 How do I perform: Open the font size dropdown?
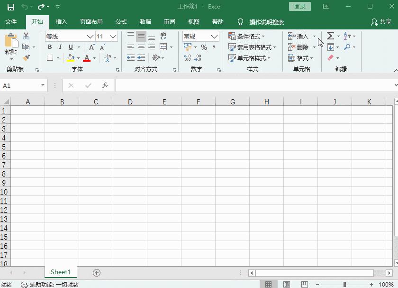(x=113, y=36)
